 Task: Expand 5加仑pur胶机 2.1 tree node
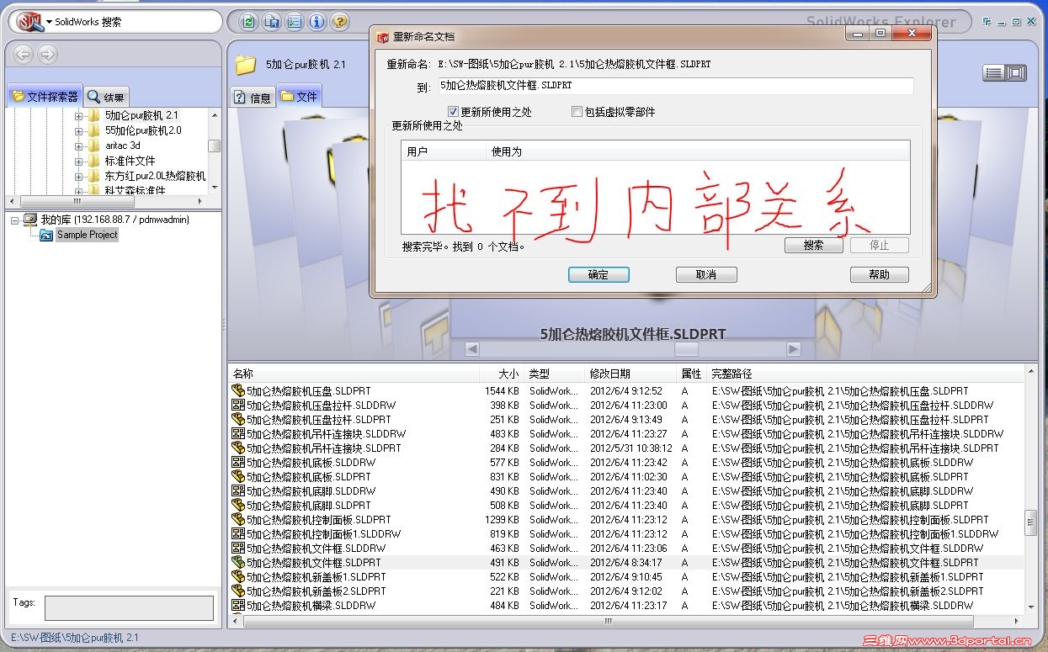coord(79,115)
